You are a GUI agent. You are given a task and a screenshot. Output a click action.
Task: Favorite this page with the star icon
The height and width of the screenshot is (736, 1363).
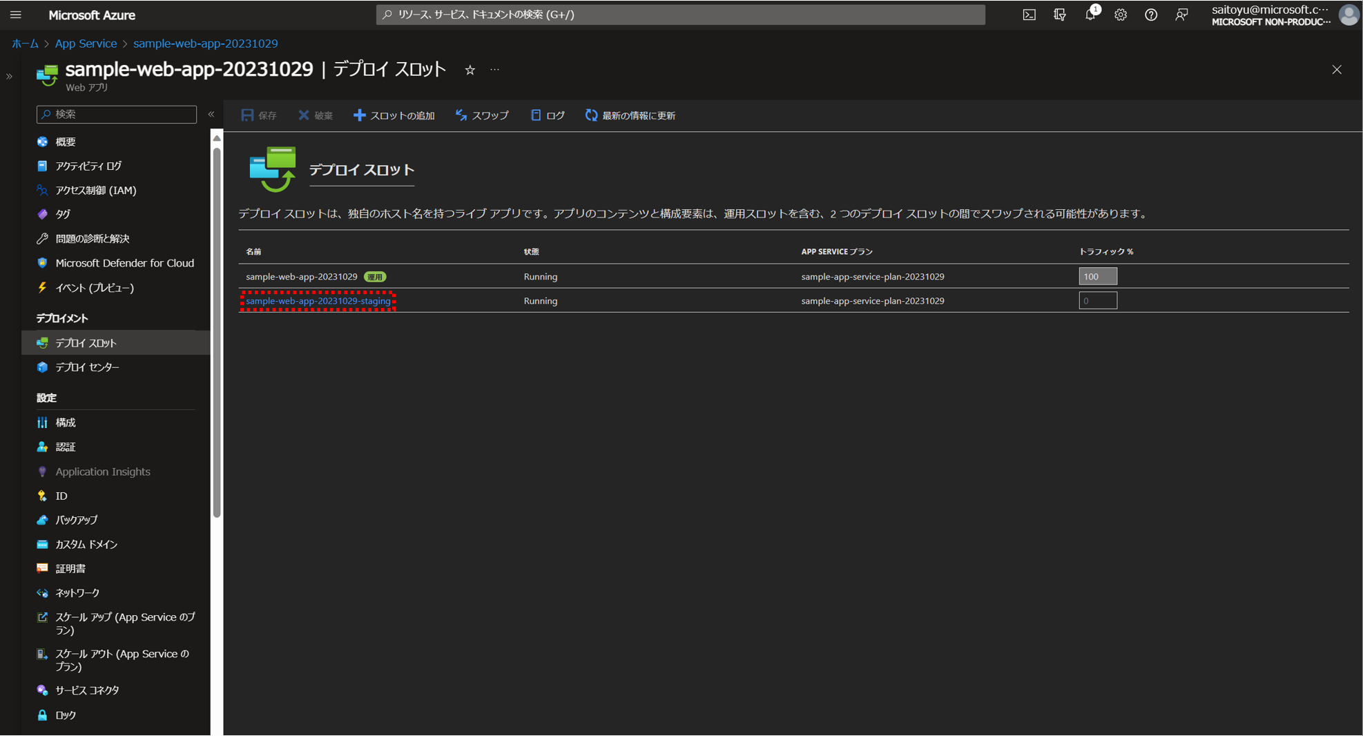click(470, 70)
